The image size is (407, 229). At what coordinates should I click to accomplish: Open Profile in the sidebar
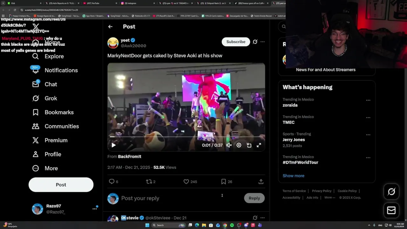[46, 154]
